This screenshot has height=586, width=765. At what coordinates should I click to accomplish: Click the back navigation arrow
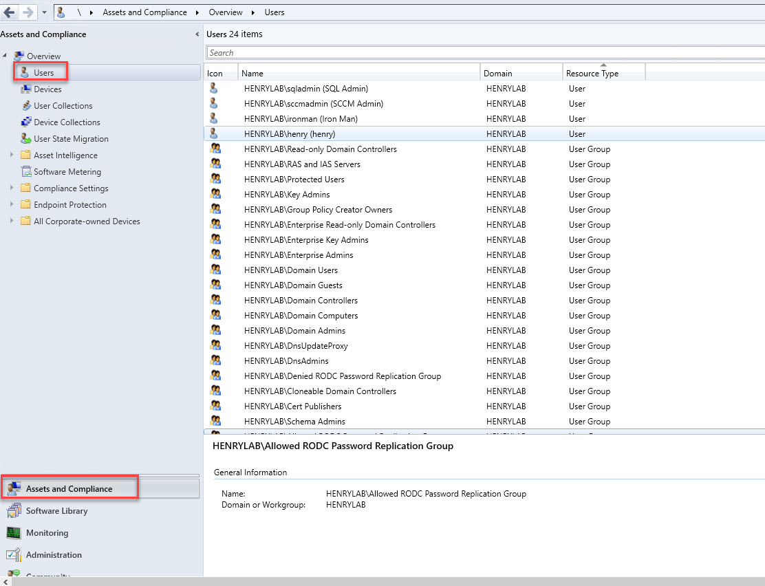tap(10, 12)
